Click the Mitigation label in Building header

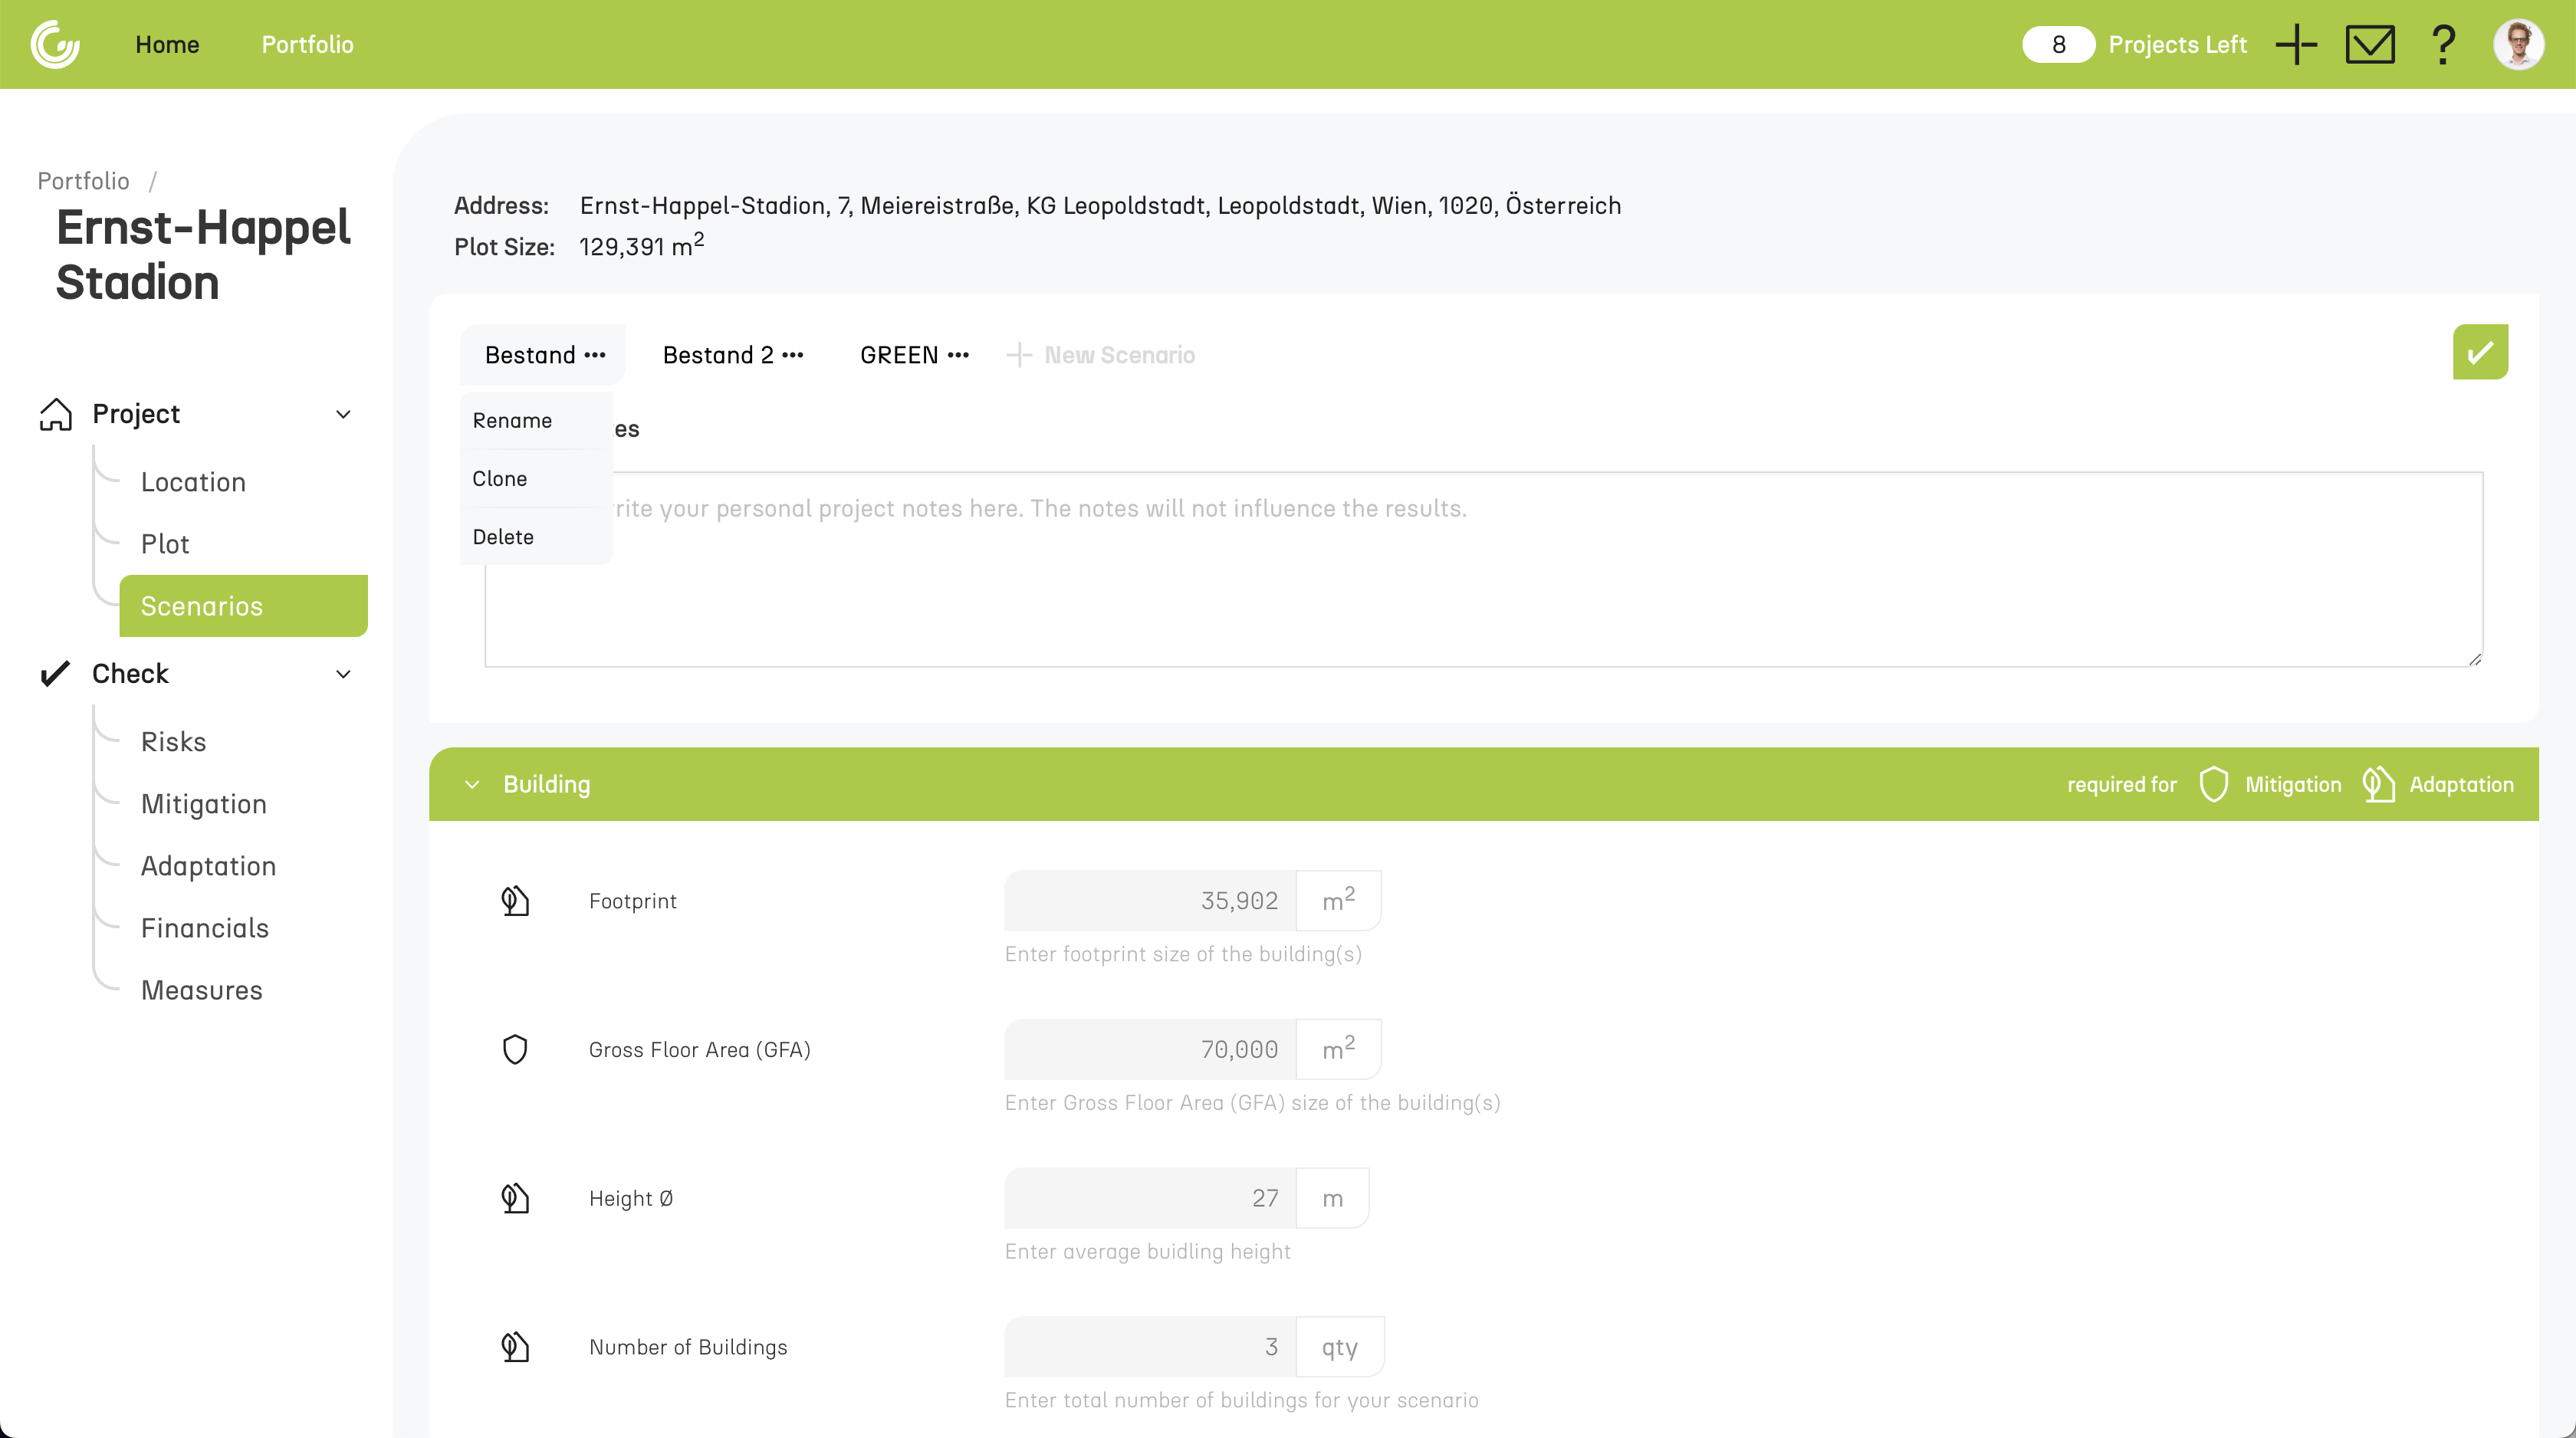(x=2292, y=784)
